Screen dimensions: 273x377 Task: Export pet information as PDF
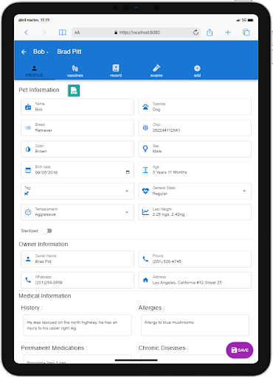point(74,91)
